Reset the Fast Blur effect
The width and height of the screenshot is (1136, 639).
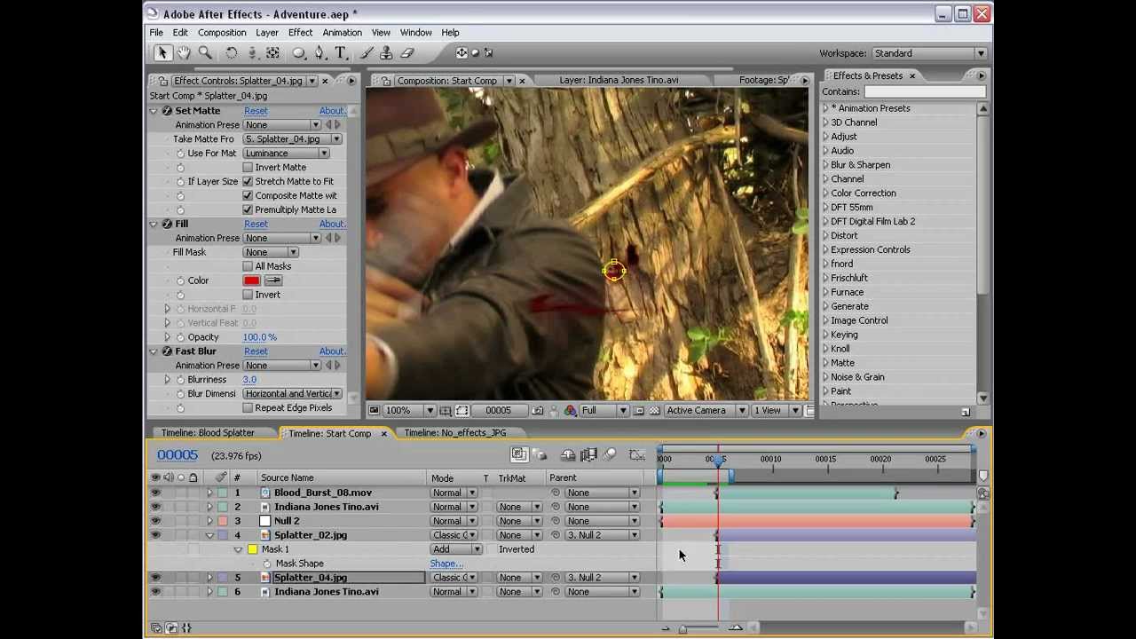[256, 351]
